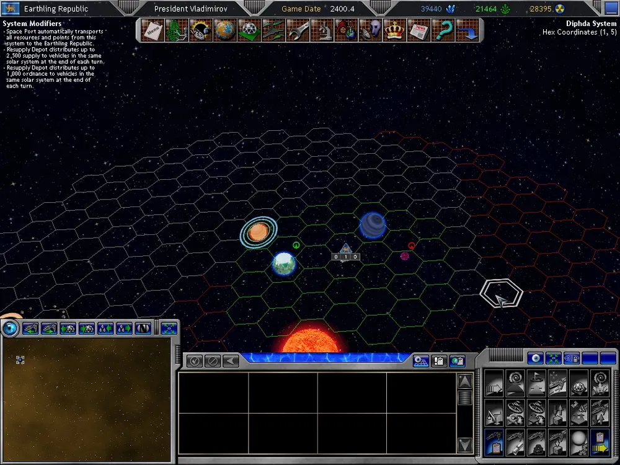The height and width of the screenshot is (465, 620).
Task: Select the spiral with ships command icon
Action: click(x=600, y=383)
